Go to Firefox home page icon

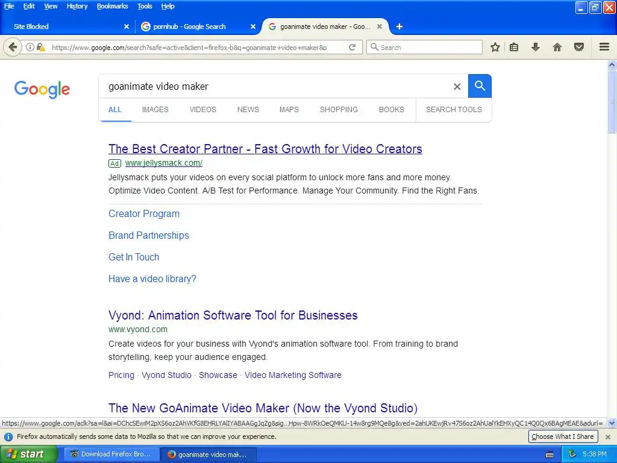(x=557, y=47)
